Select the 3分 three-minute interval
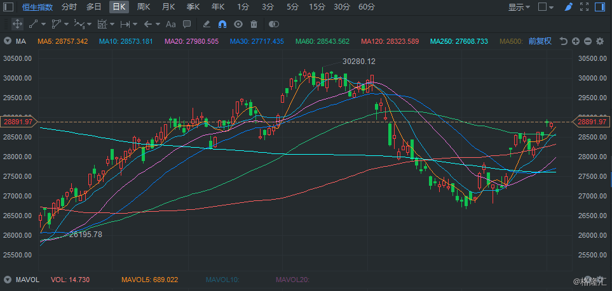The image size is (612, 291). [268, 6]
